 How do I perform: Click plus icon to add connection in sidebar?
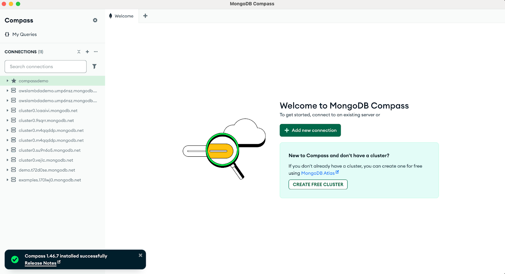click(87, 52)
